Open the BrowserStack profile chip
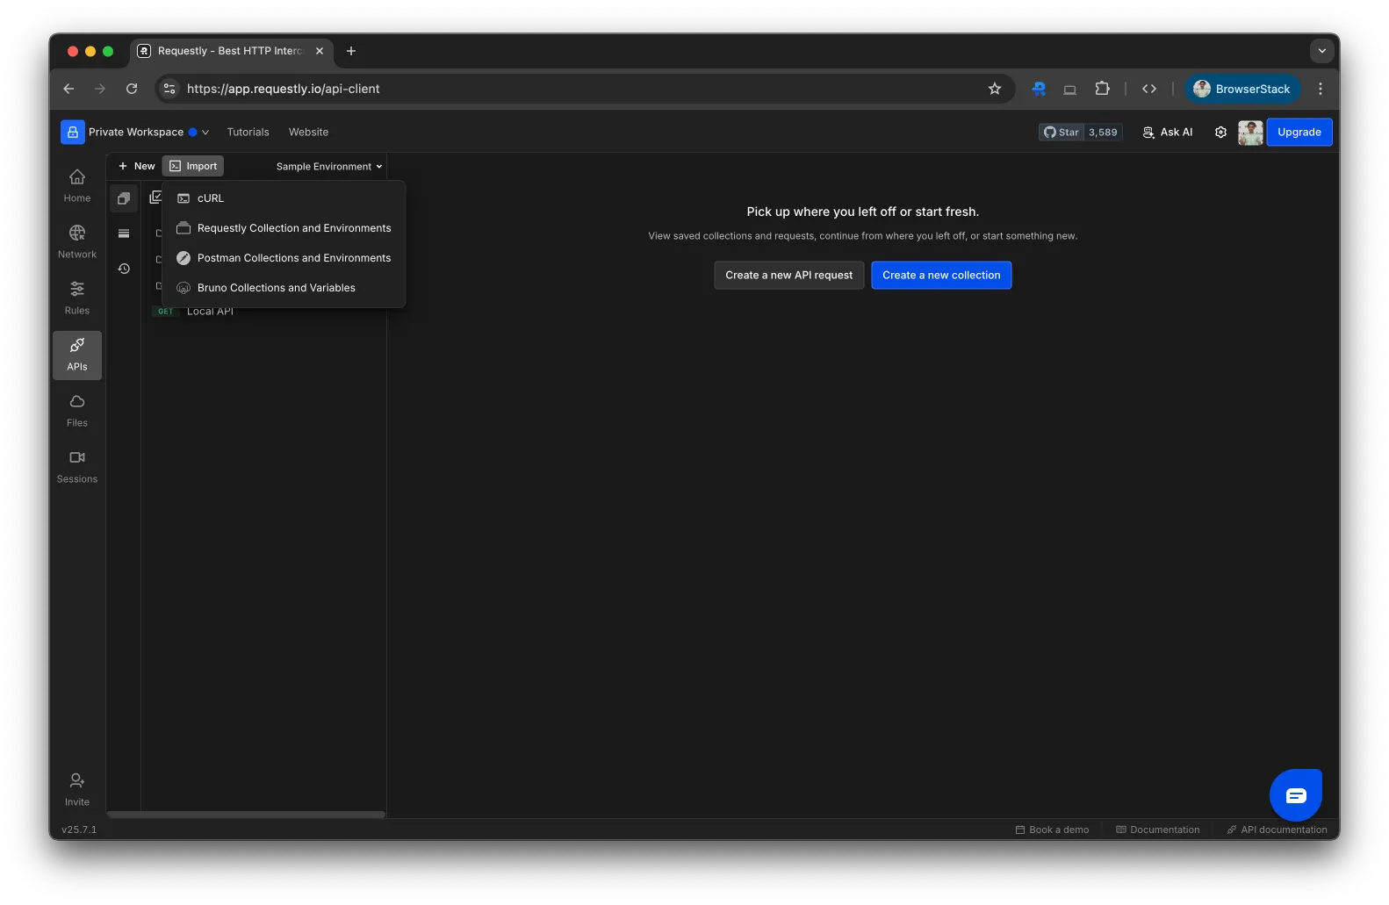This screenshot has width=1389, height=905. [x=1241, y=89]
